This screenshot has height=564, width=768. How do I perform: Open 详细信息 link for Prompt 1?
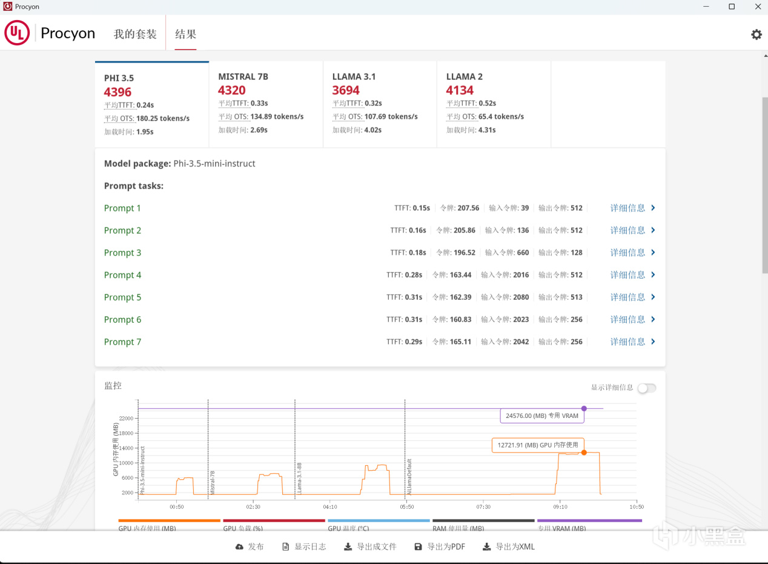[x=628, y=208]
